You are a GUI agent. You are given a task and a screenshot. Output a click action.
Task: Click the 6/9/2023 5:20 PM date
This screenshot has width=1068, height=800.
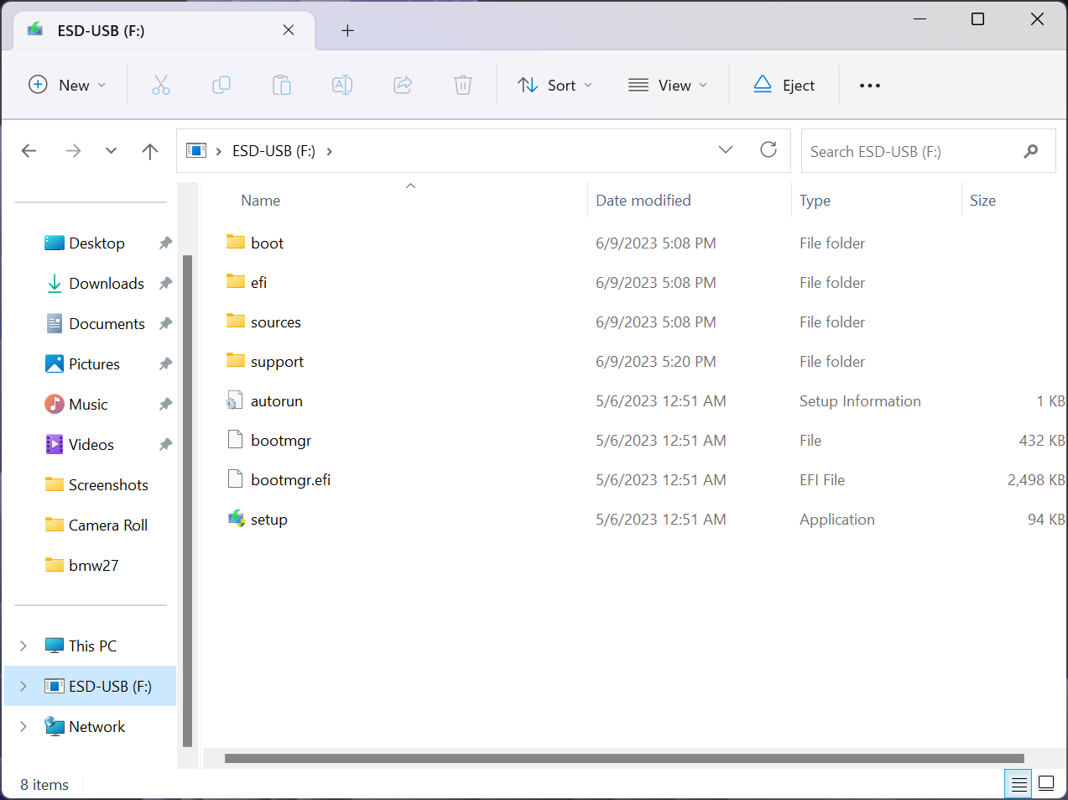tap(656, 362)
